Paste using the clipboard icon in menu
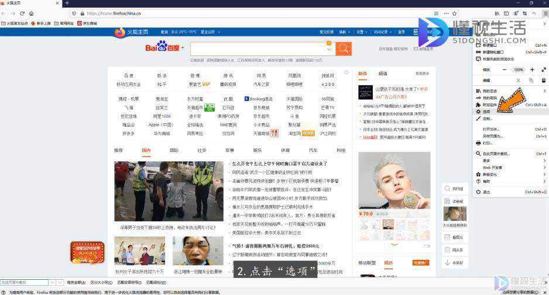Screen dimensions: 549x295 point(544,81)
